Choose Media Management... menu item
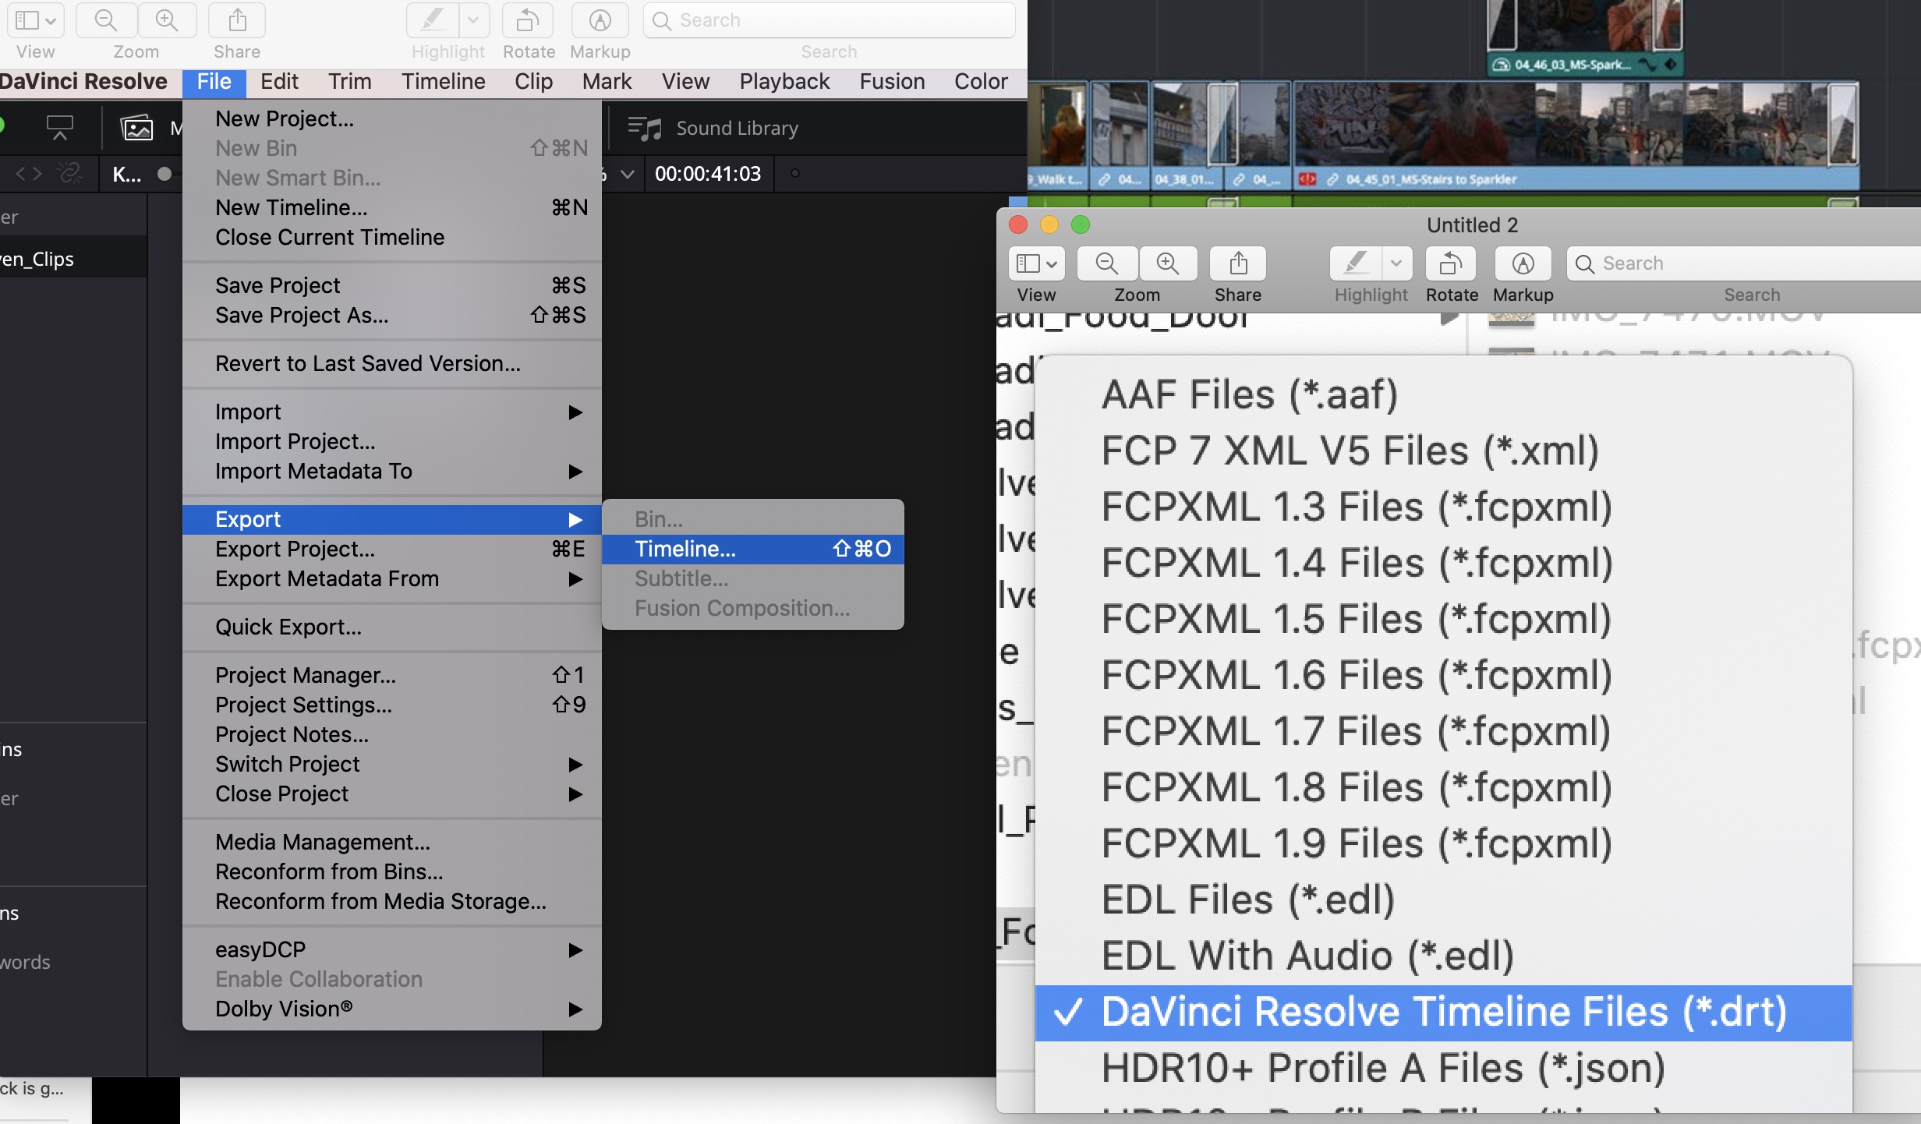This screenshot has height=1124, width=1921. click(x=392, y=842)
